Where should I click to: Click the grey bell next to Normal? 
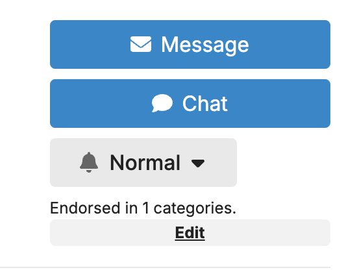point(89,162)
